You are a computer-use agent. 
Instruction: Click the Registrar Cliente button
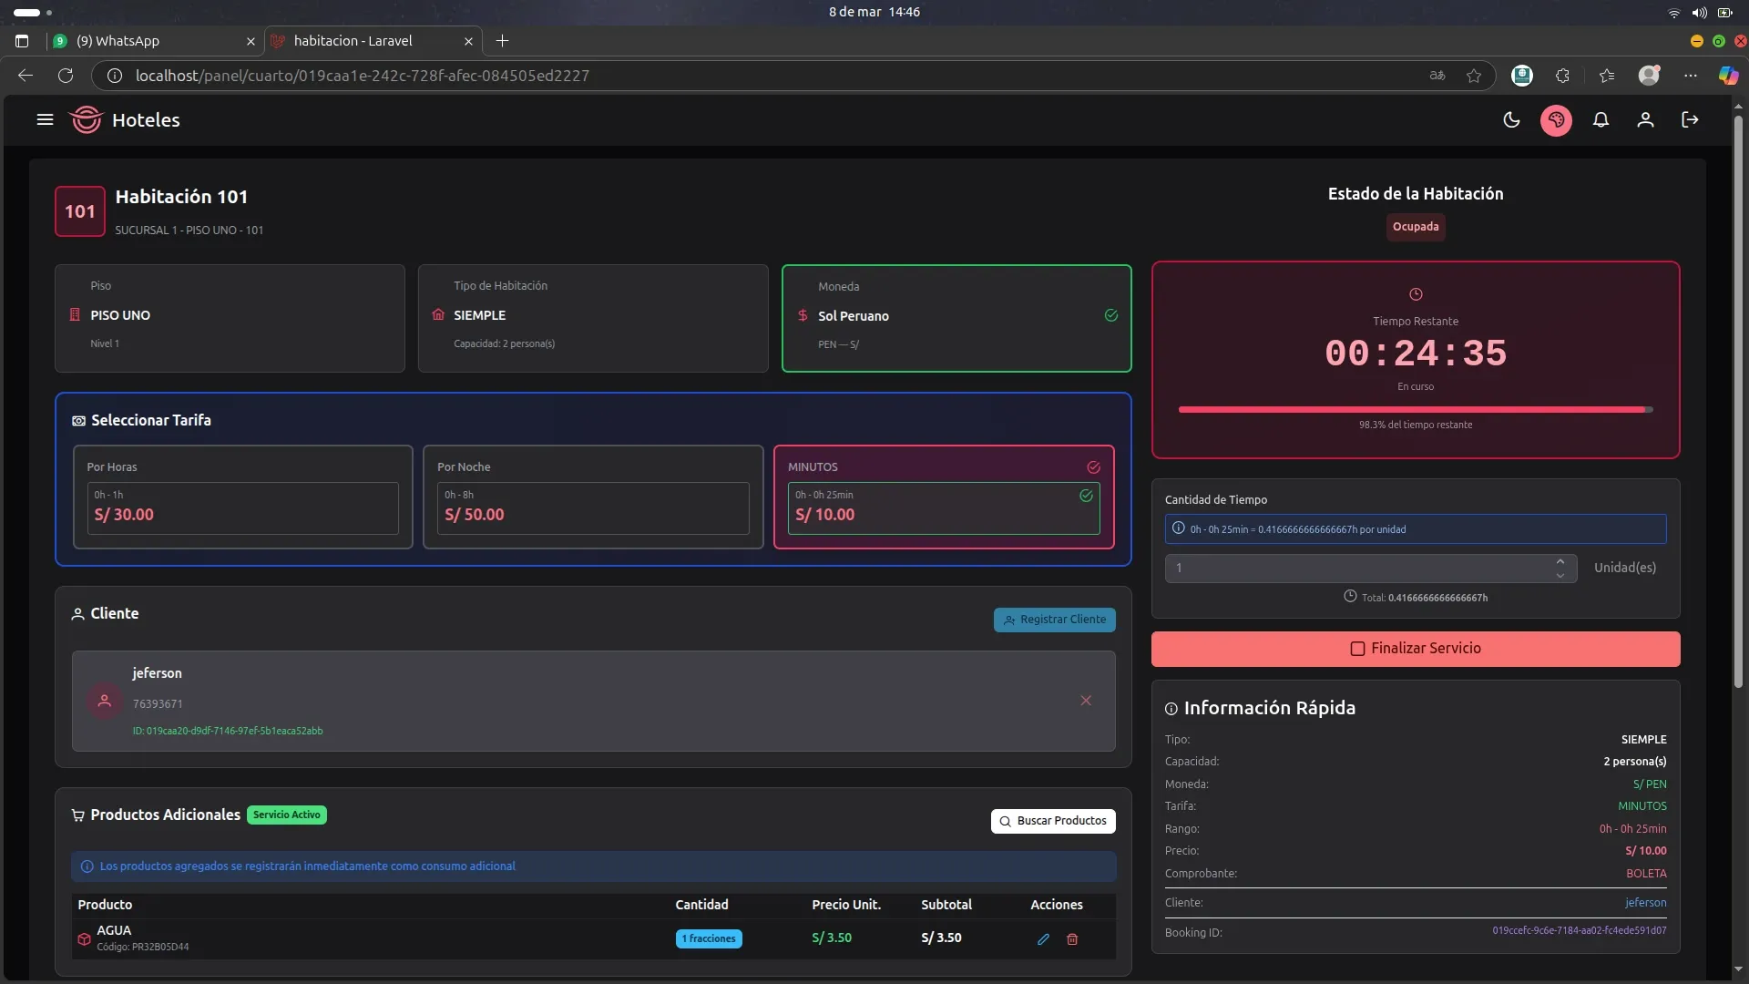click(x=1054, y=620)
